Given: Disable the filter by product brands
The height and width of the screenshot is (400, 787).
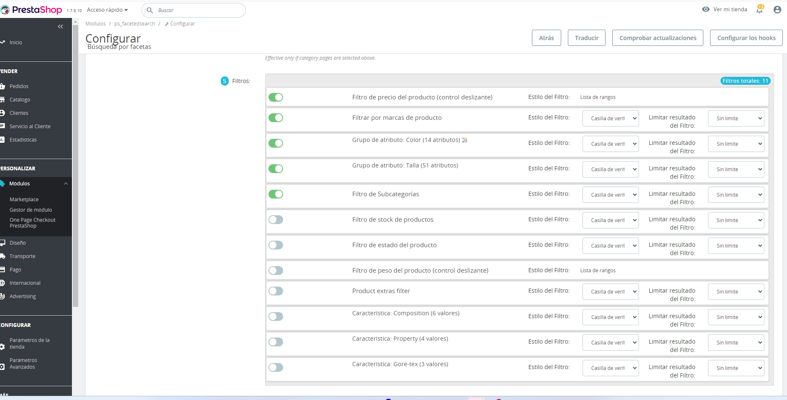Looking at the screenshot, I should point(276,118).
